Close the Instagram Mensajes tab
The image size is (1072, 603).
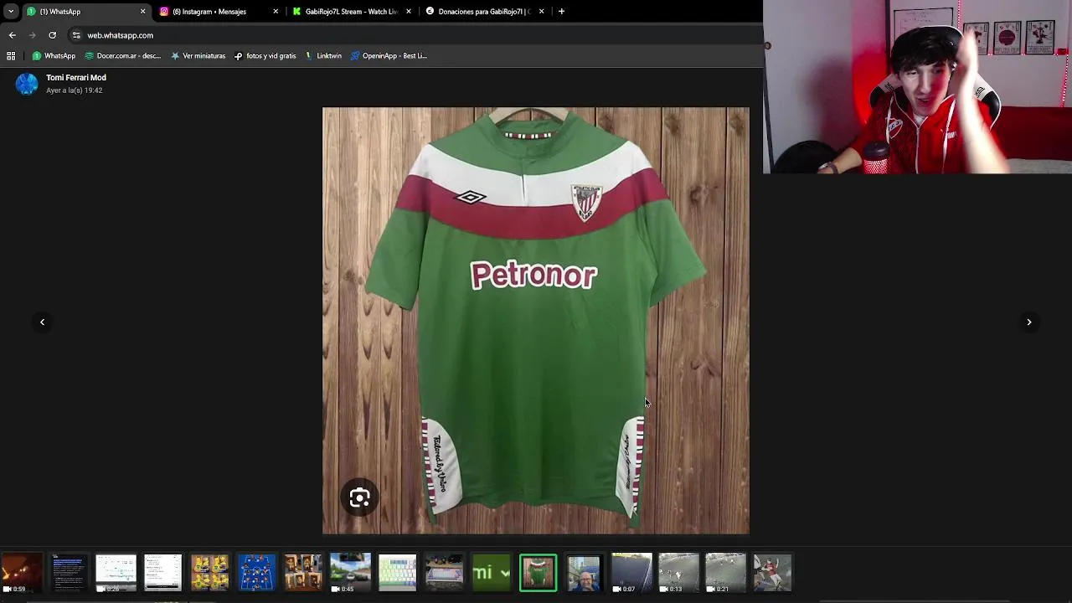click(x=276, y=12)
